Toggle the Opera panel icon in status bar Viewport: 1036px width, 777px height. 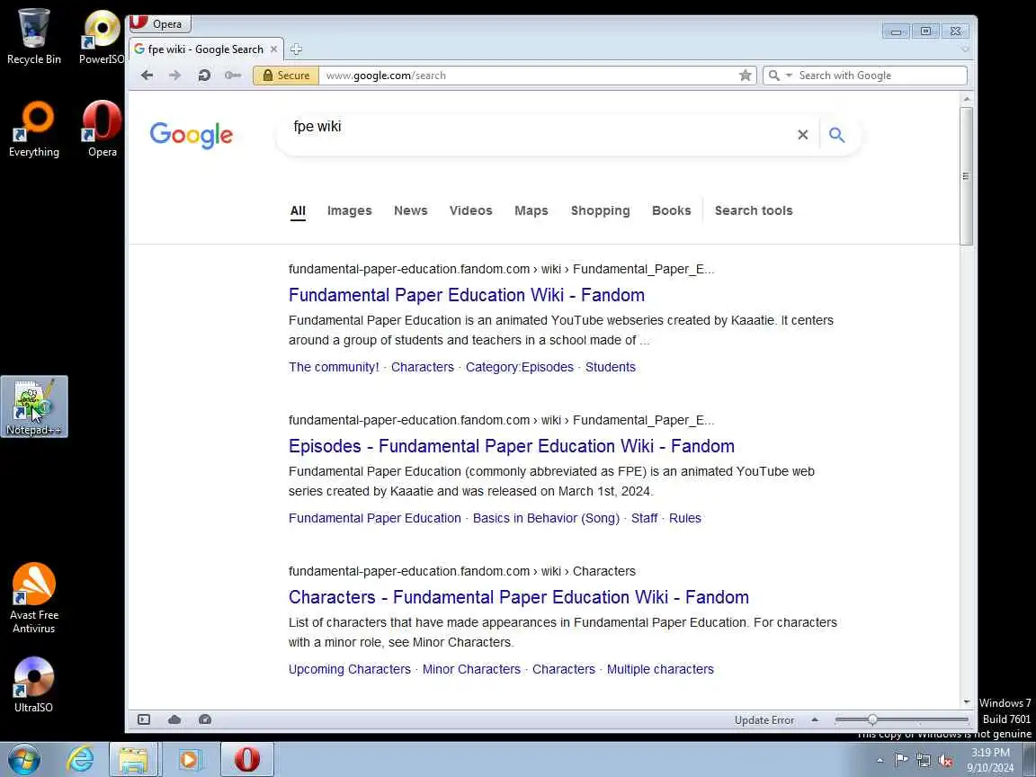[144, 719]
